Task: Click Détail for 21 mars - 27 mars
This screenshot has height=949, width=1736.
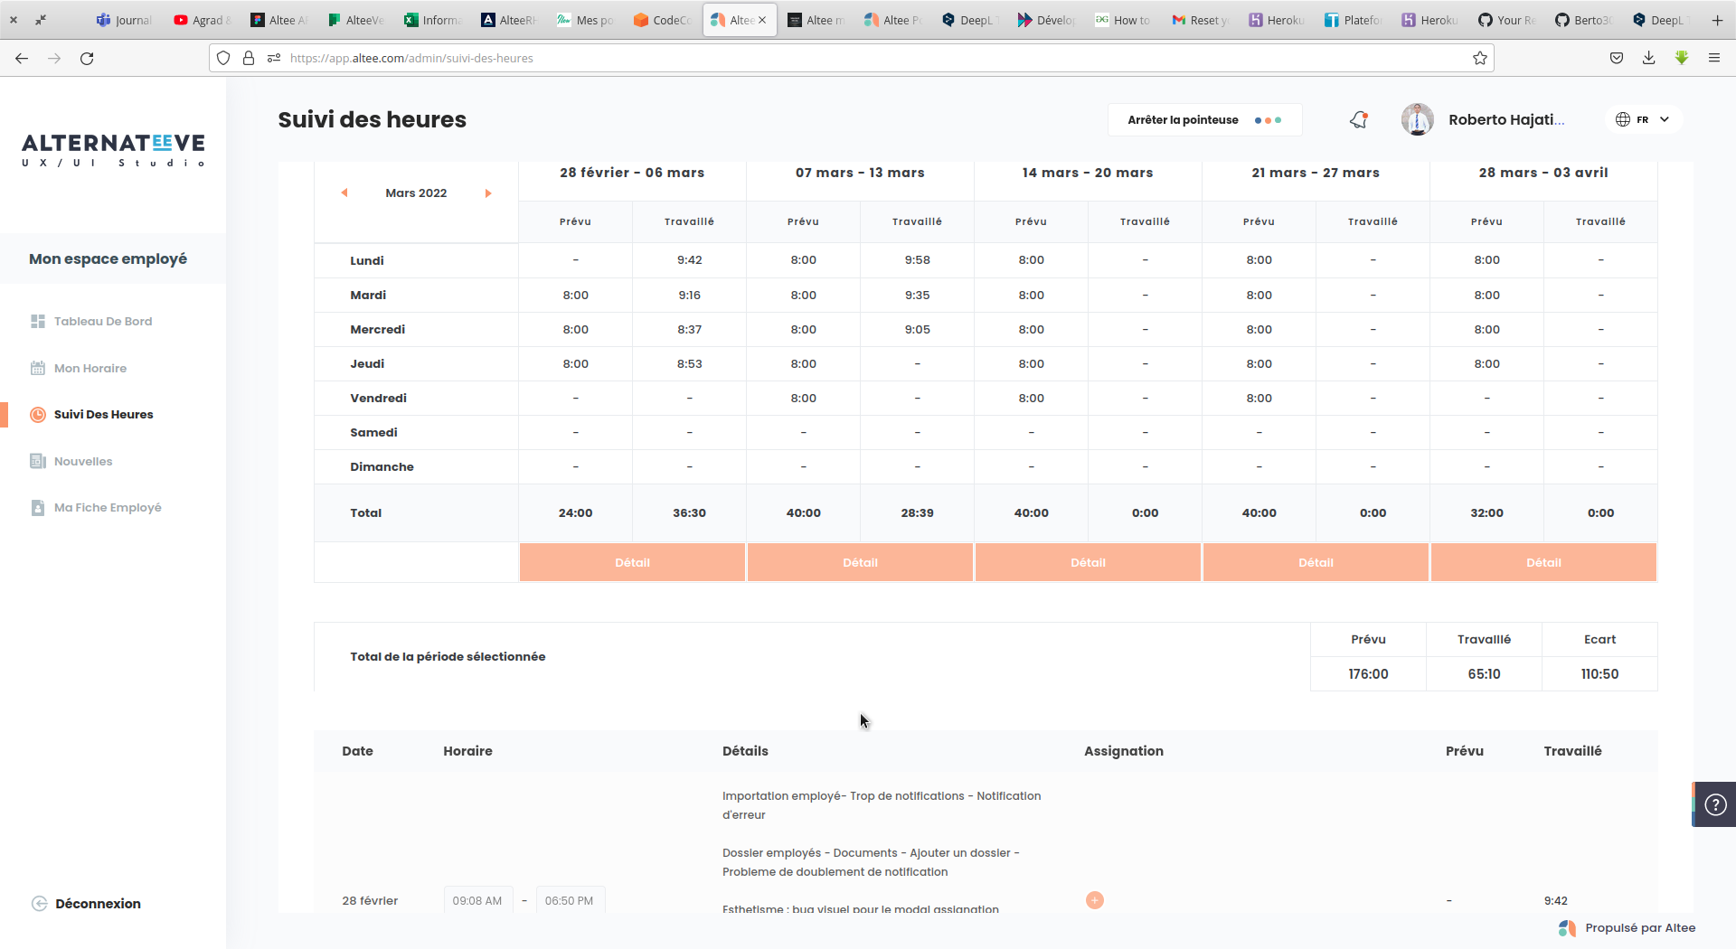Action: pos(1316,562)
